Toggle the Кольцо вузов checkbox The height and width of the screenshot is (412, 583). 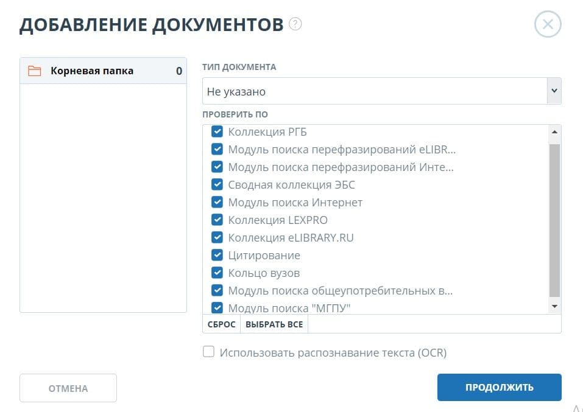tap(217, 273)
